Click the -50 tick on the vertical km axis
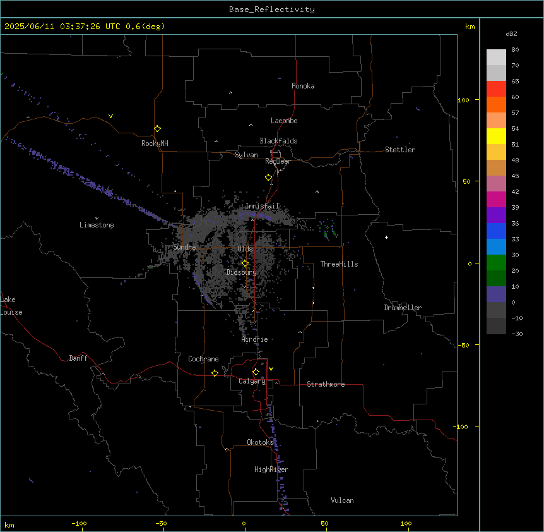The height and width of the screenshot is (532, 544). 463,345
